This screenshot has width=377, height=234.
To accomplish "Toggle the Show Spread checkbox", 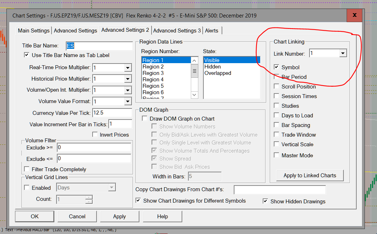I will click(x=154, y=158).
